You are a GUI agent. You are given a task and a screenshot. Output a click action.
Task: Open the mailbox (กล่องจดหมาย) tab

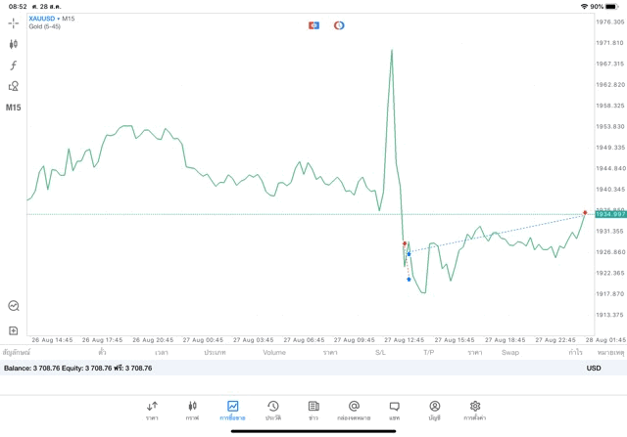coord(354,409)
